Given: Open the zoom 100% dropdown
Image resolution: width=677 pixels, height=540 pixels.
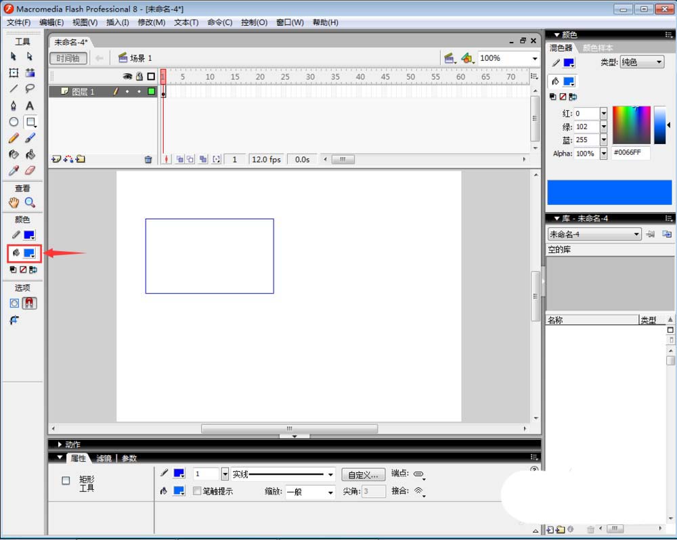Looking at the screenshot, I should click(x=535, y=58).
